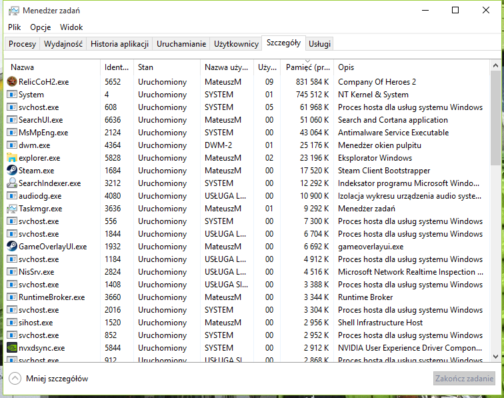Click the nvxdsync.exe NVIDIA icon
Screen dimensions: 504x398
[x=12, y=347]
